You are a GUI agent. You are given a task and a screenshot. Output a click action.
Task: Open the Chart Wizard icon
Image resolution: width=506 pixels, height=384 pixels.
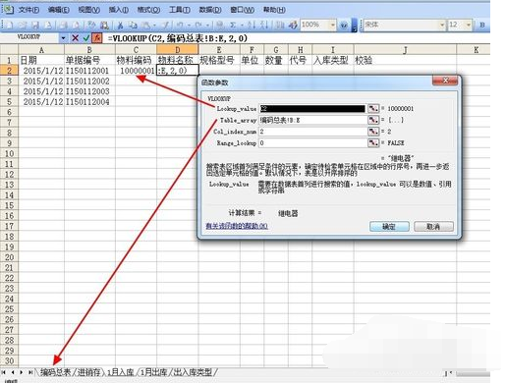tap(279, 25)
